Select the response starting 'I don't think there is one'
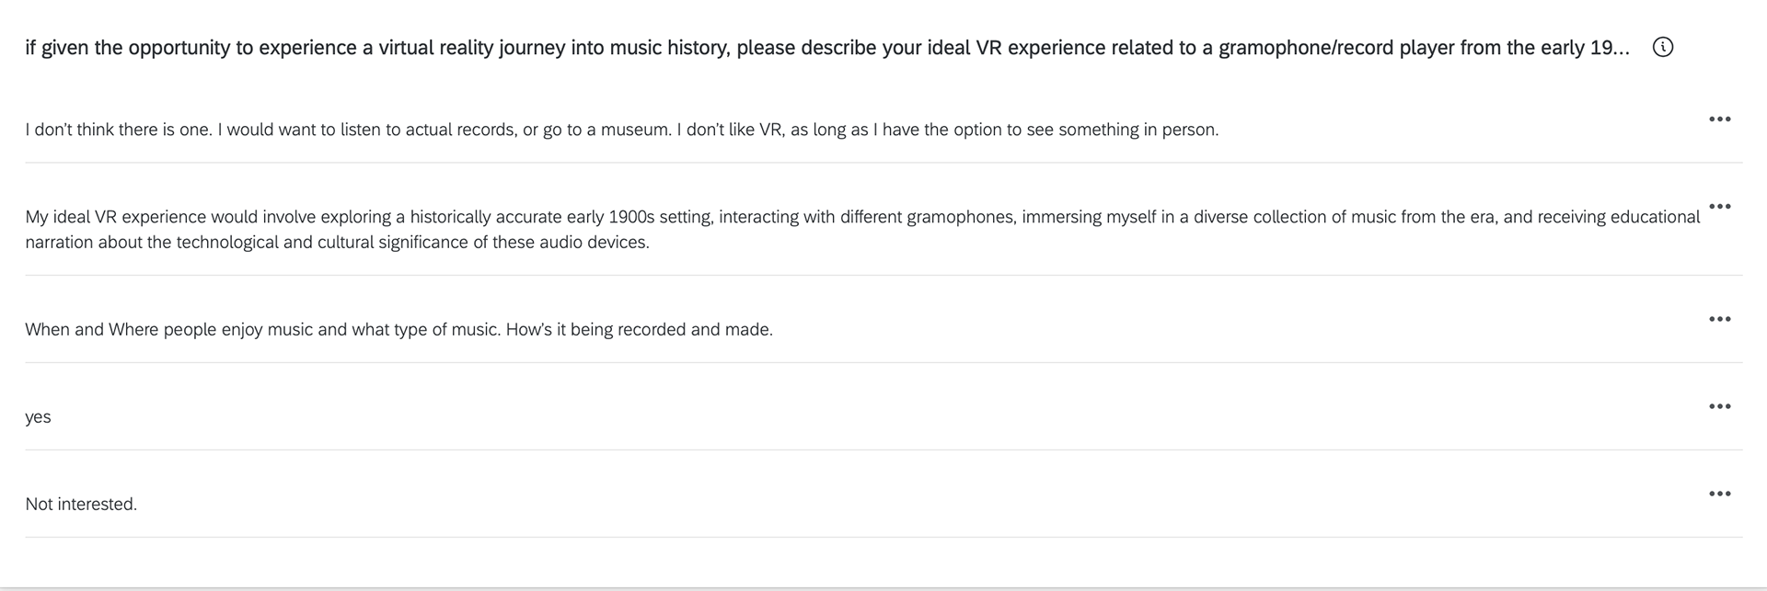1767x591 pixels. point(622,130)
